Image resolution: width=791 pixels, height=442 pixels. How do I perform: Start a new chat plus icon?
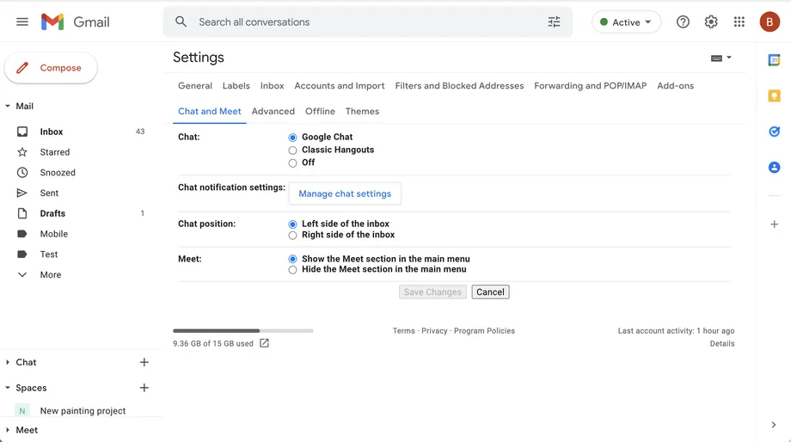pos(144,362)
